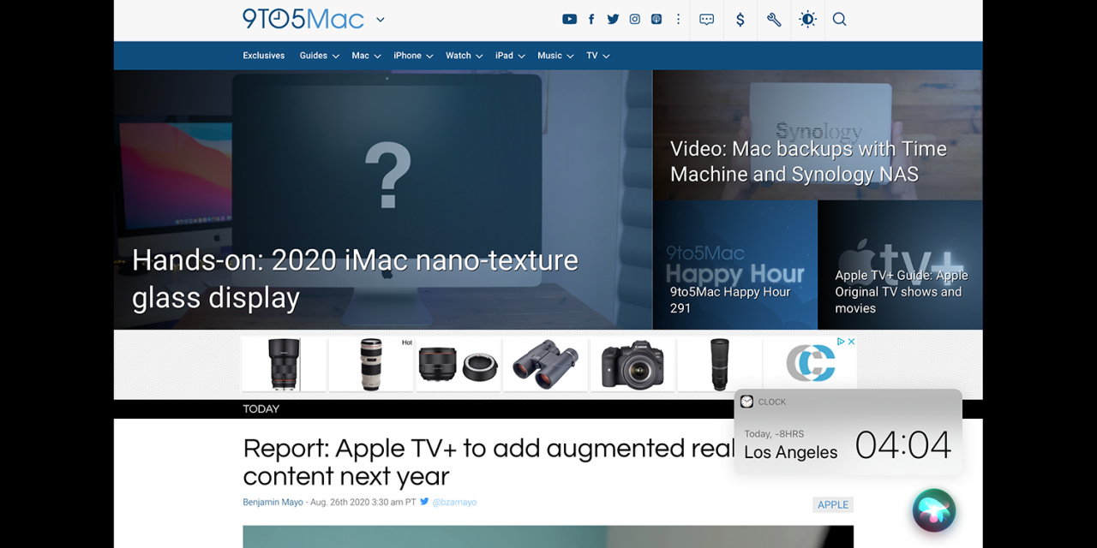Screen dimensions: 1097x548
Task: Open the Siri orb in the corner
Action: 934,510
